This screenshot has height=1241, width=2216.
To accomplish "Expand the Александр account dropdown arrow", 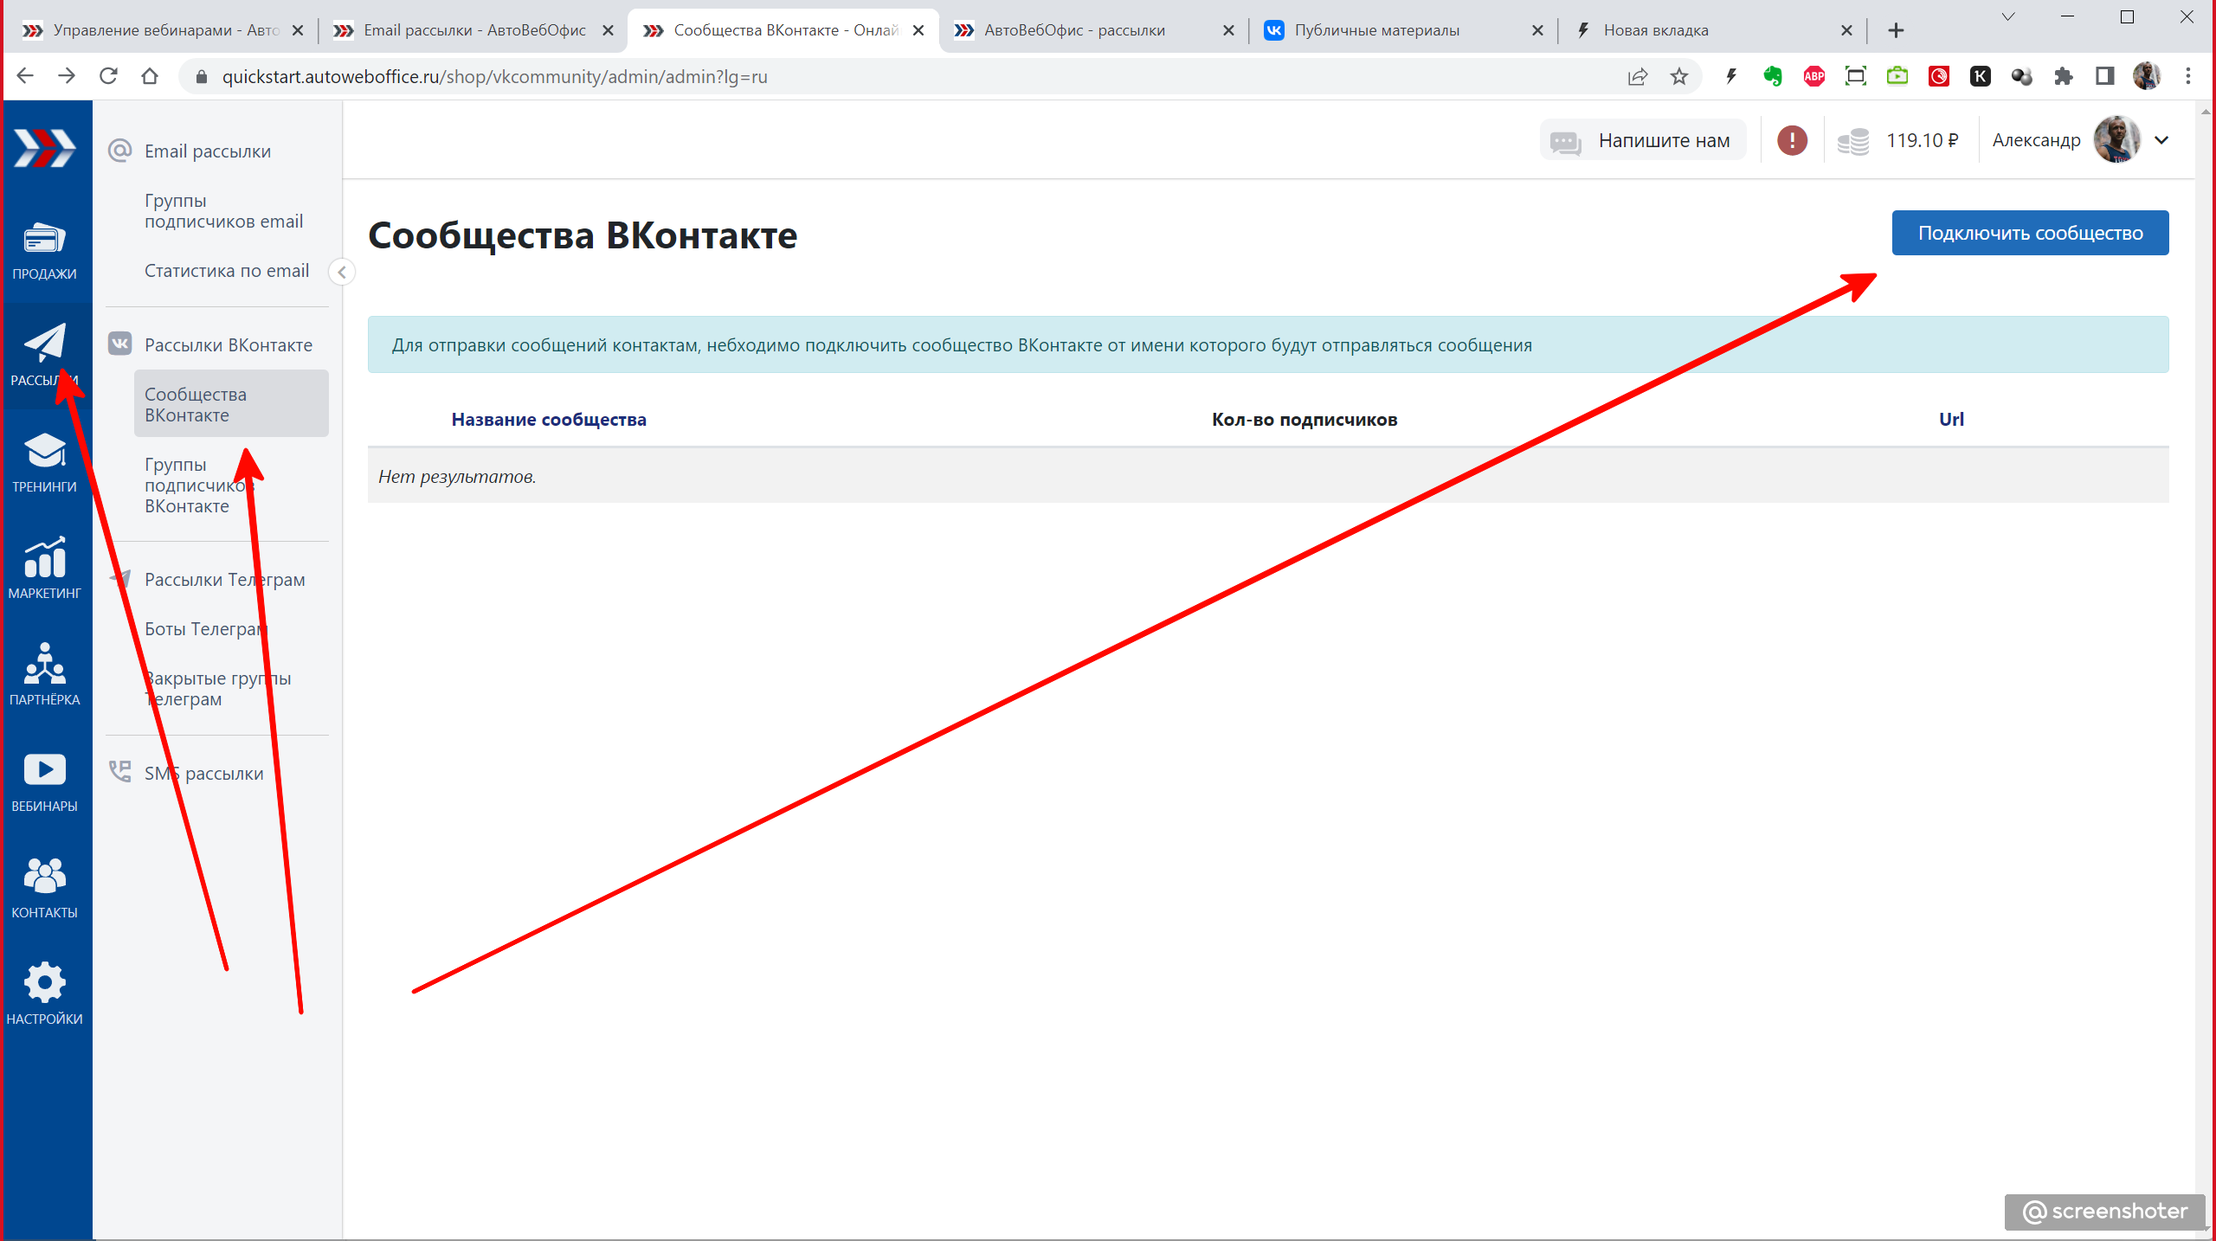I will [x=2161, y=140].
